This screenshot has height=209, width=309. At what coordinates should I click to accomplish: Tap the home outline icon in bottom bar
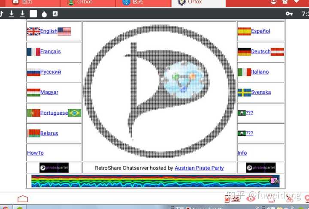tap(23, 199)
